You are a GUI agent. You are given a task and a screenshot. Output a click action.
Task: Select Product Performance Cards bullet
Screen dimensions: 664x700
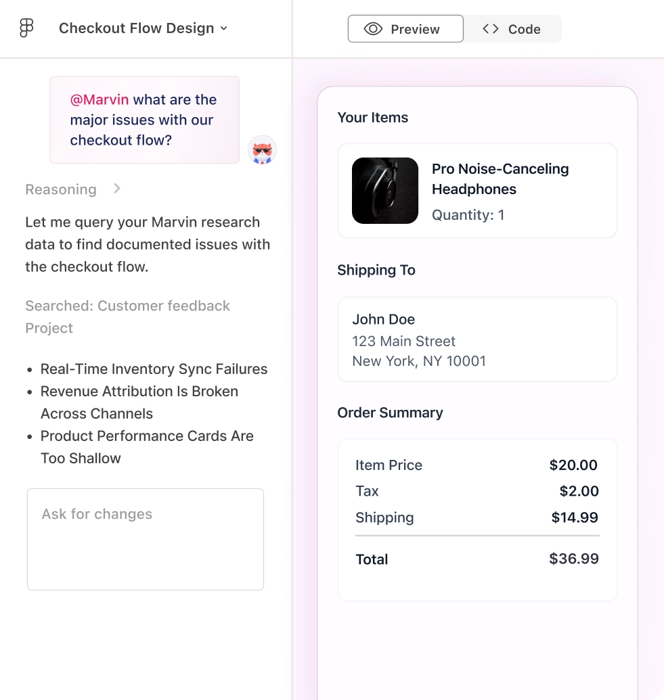pos(147,447)
